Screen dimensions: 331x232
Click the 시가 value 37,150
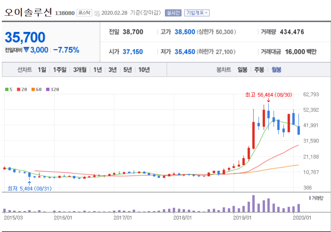tap(133, 52)
